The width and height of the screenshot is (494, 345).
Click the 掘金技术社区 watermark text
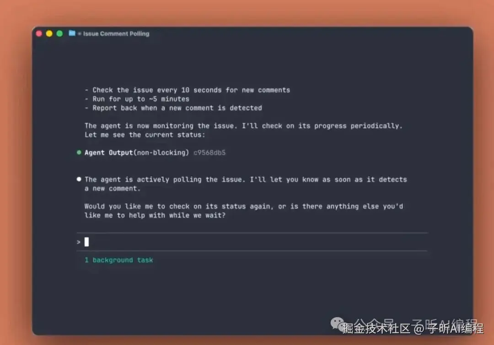[376, 329]
